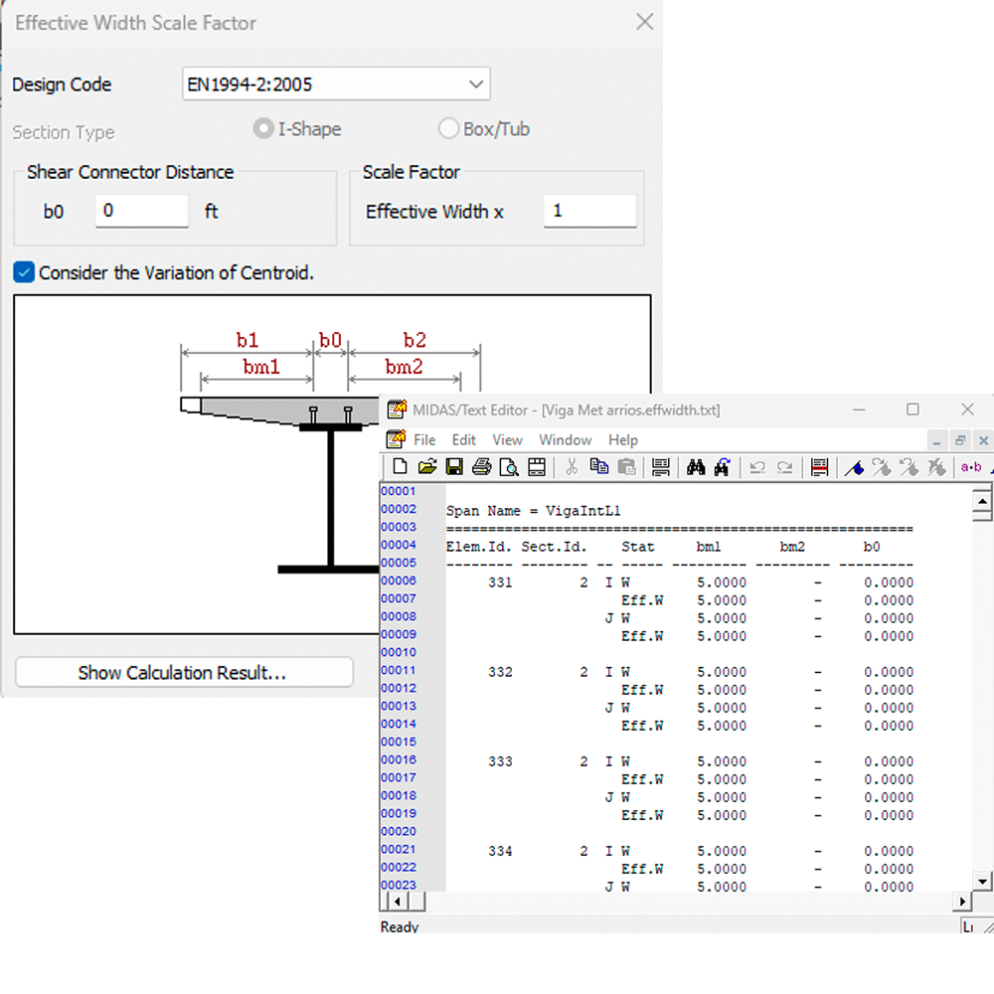The height and width of the screenshot is (994, 994).
Task: Click the 'Sect.Id.' column header
Action: coord(554,547)
